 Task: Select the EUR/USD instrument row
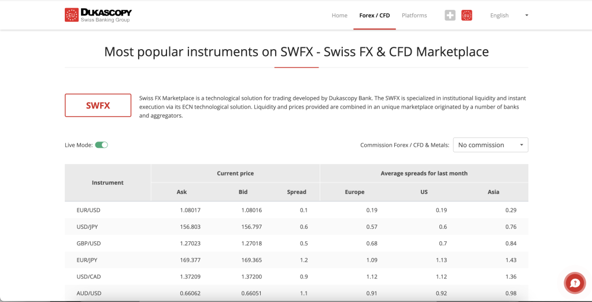[88, 210]
